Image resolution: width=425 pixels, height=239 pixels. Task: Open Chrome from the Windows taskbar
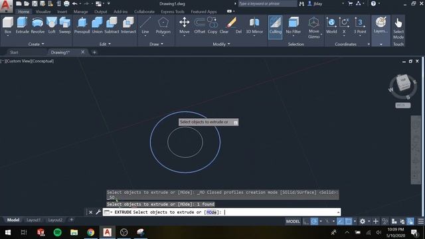coord(90,232)
